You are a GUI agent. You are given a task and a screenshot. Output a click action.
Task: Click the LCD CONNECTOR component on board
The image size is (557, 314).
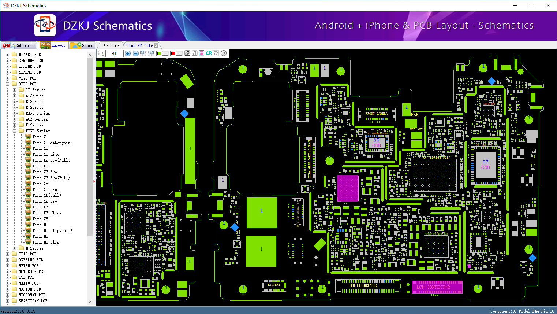[437, 287]
